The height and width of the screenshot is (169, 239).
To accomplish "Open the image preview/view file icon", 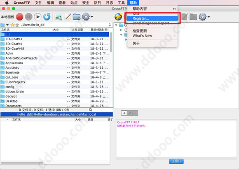I will [x=59, y=17].
